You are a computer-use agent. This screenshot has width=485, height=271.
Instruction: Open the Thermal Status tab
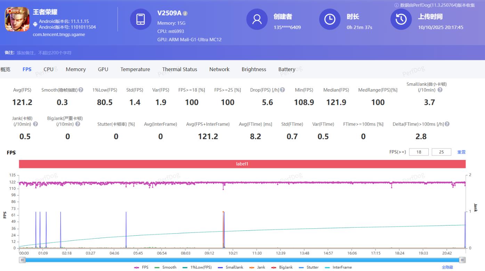coord(179,69)
